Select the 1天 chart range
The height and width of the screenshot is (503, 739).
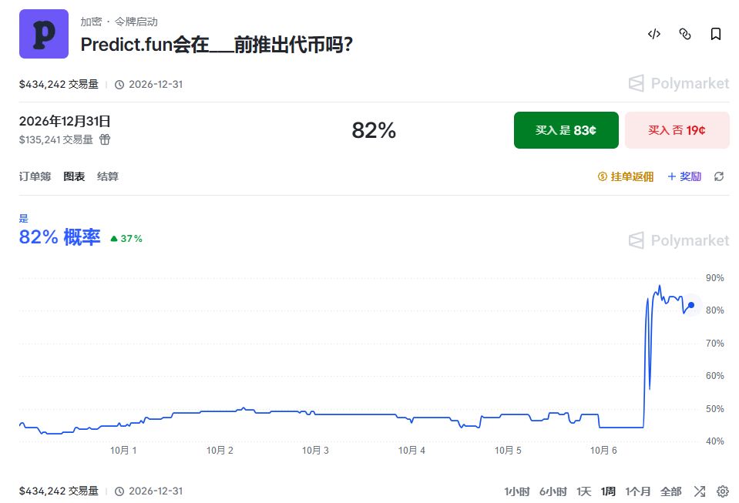point(583,491)
